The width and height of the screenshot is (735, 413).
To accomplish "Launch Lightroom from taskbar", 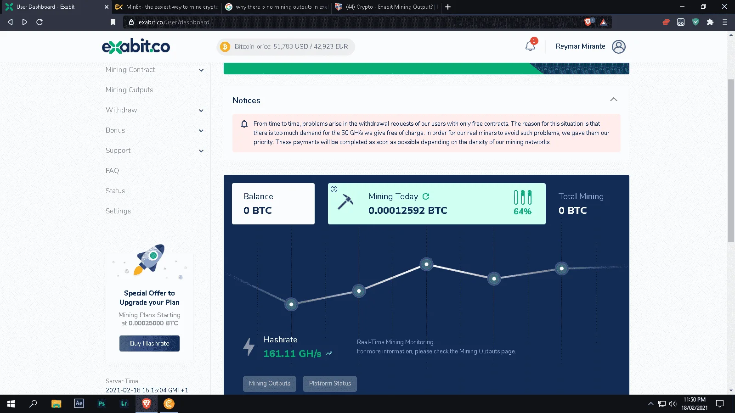I will [124, 404].
